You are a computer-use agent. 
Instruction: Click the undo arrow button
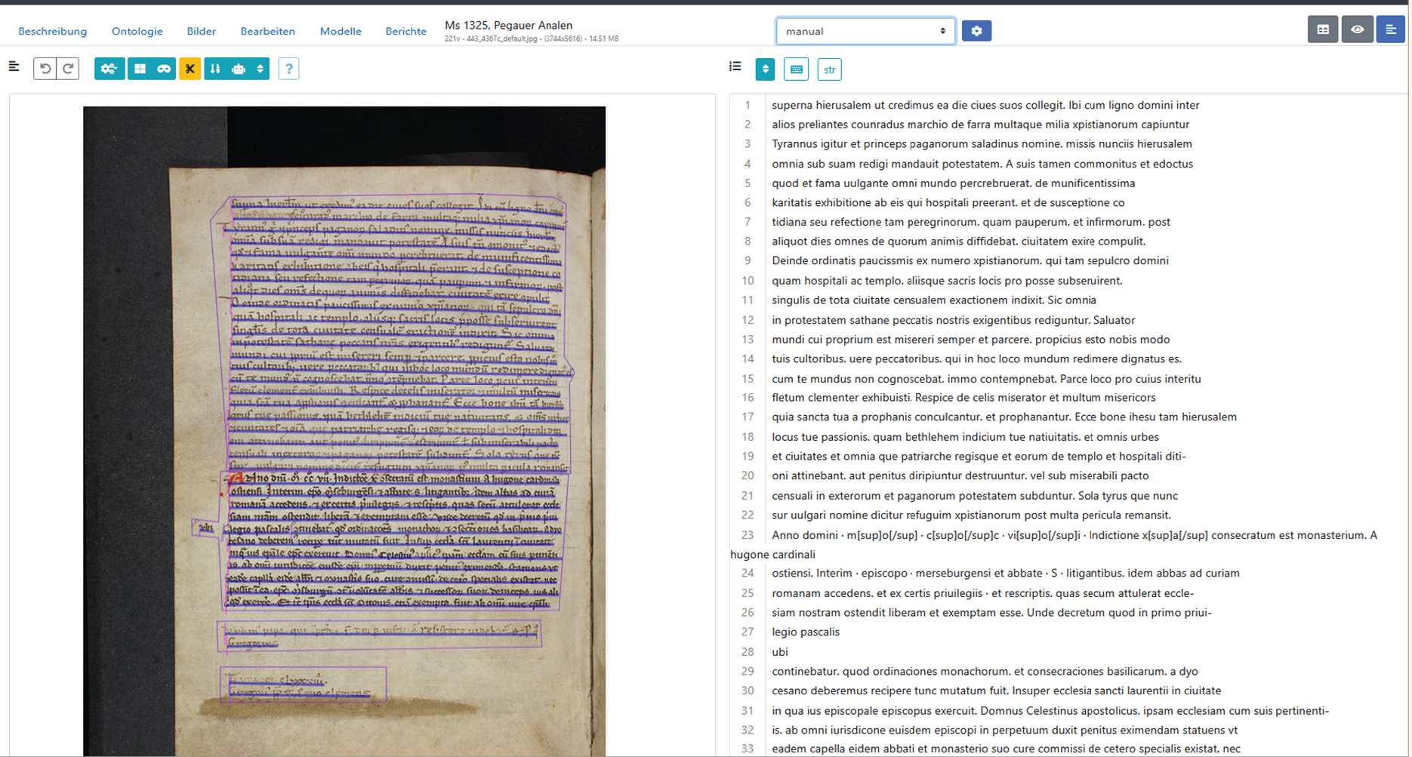coord(45,69)
